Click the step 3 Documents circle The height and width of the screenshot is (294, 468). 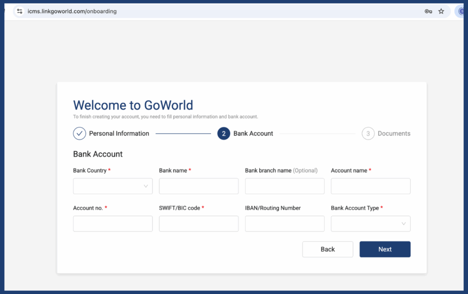[x=368, y=134]
